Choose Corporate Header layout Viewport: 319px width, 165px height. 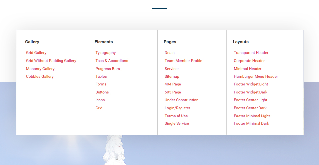(249, 61)
